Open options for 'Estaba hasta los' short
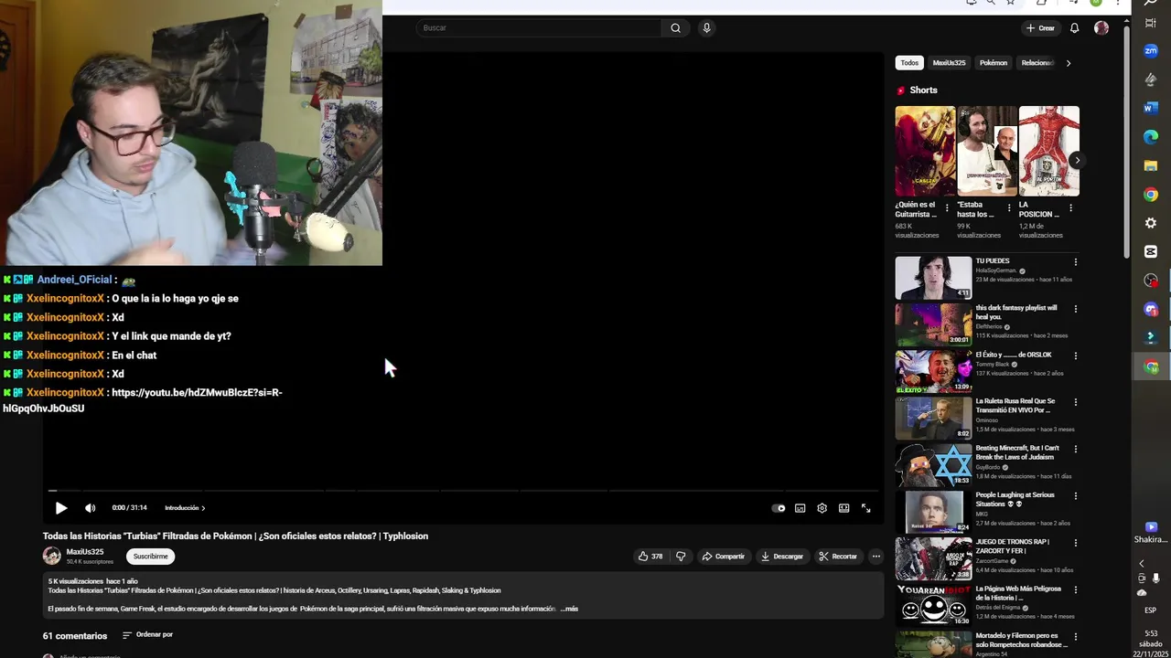Viewport: 1171px width, 658px height. tap(1009, 208)
